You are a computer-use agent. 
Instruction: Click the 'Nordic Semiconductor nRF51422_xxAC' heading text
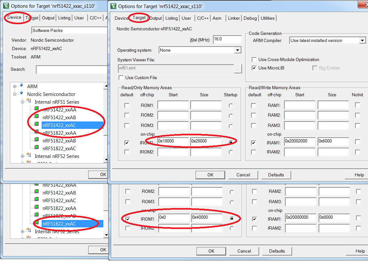(x=154, y=29)
